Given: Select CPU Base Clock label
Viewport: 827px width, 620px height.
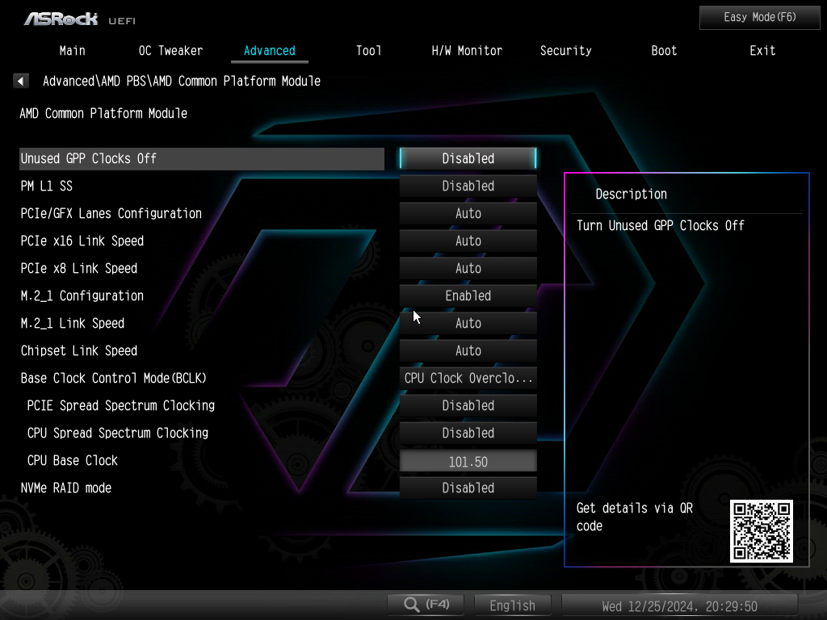Looking at the screenshot, I should coord(72,460).
